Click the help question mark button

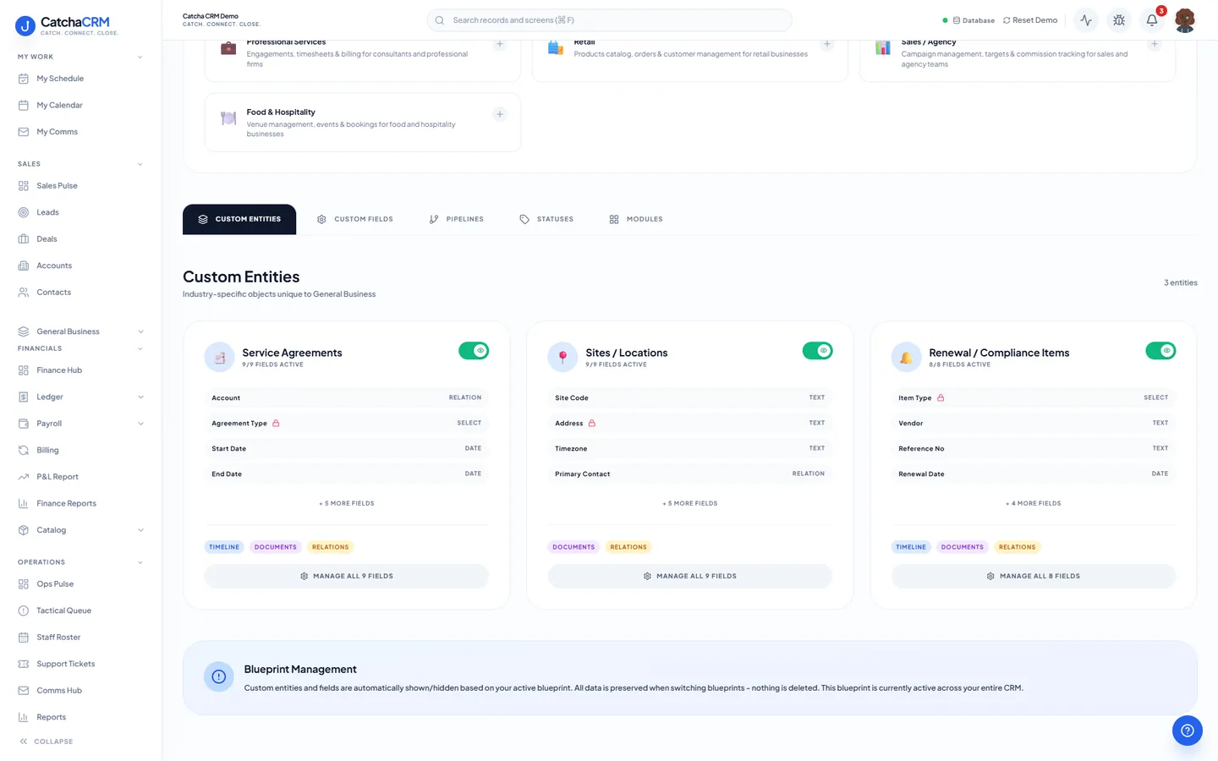[x=1188, y=731]
